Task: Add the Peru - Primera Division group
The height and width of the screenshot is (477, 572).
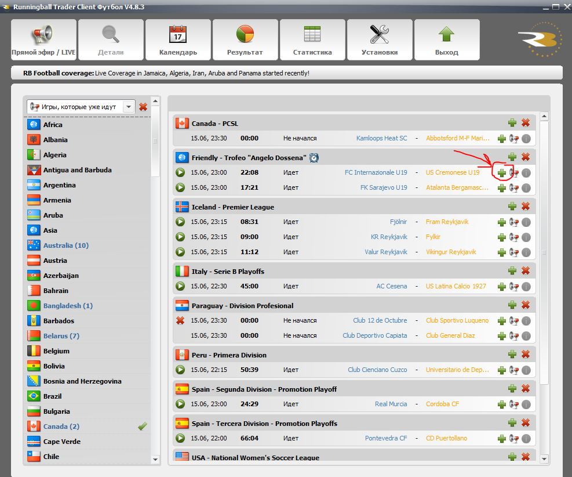Action: pyautogui.click(x=512, y=355)
